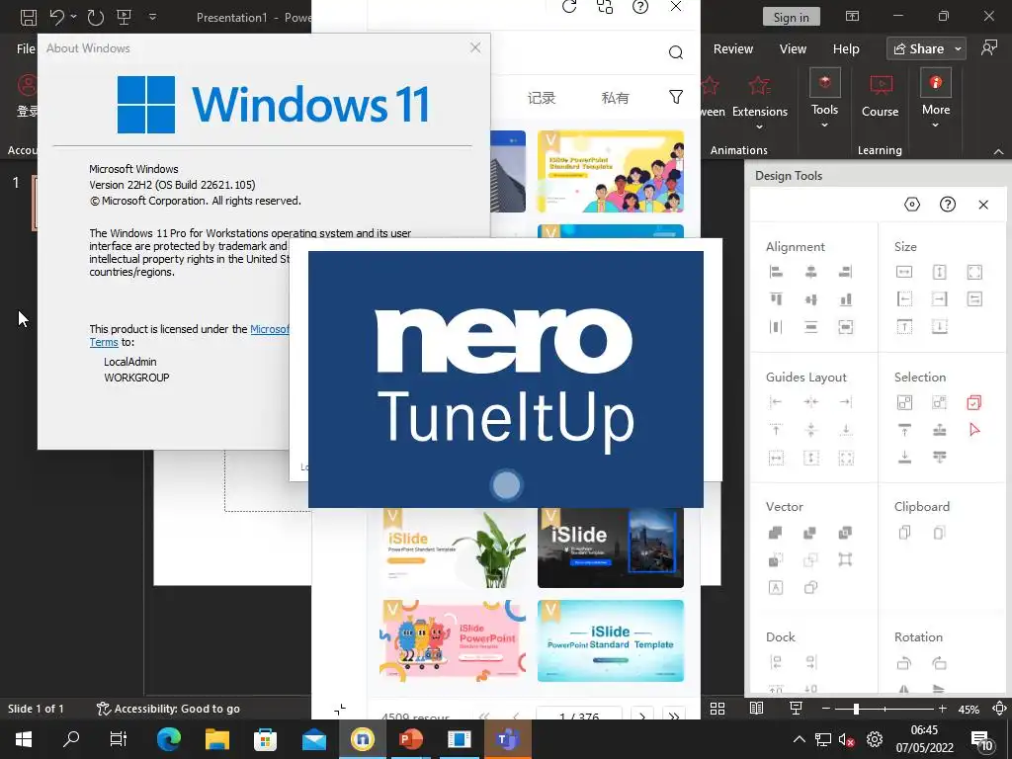Click zoom in plus button
The height and width of the screenshot is (759, 1012).
pos(943,709)
